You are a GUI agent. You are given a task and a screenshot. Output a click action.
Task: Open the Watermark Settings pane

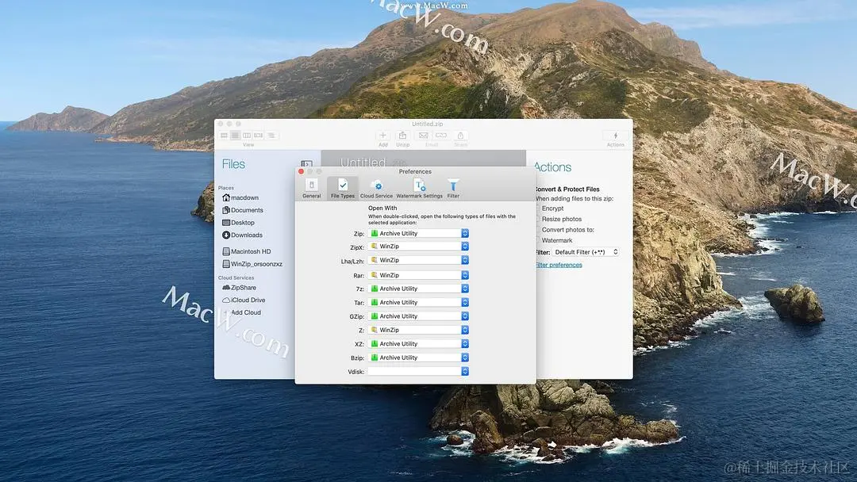point(419,189)
